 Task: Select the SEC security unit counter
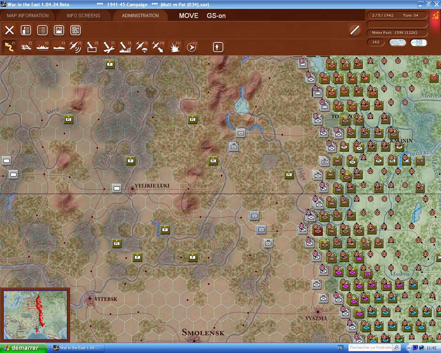pyautogui.click(x=325, y=161)
